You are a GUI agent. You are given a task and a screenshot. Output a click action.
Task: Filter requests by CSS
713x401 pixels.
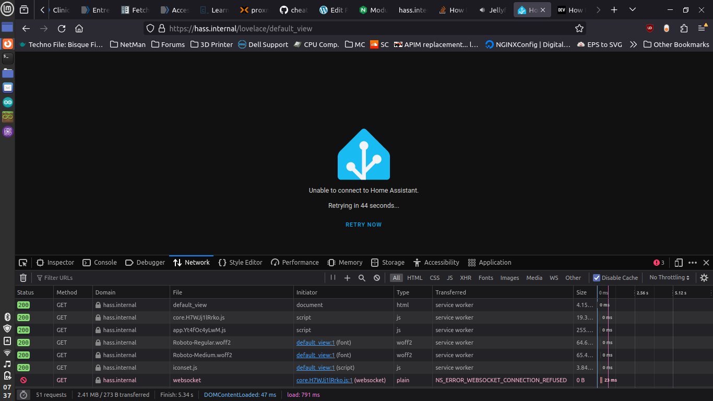click(435, 278)
